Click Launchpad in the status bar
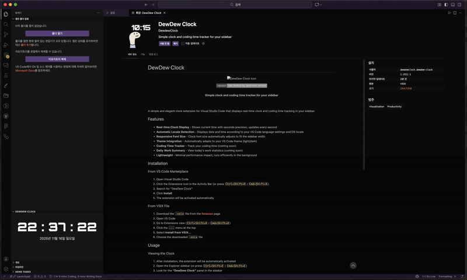 (x=22, y=276)
